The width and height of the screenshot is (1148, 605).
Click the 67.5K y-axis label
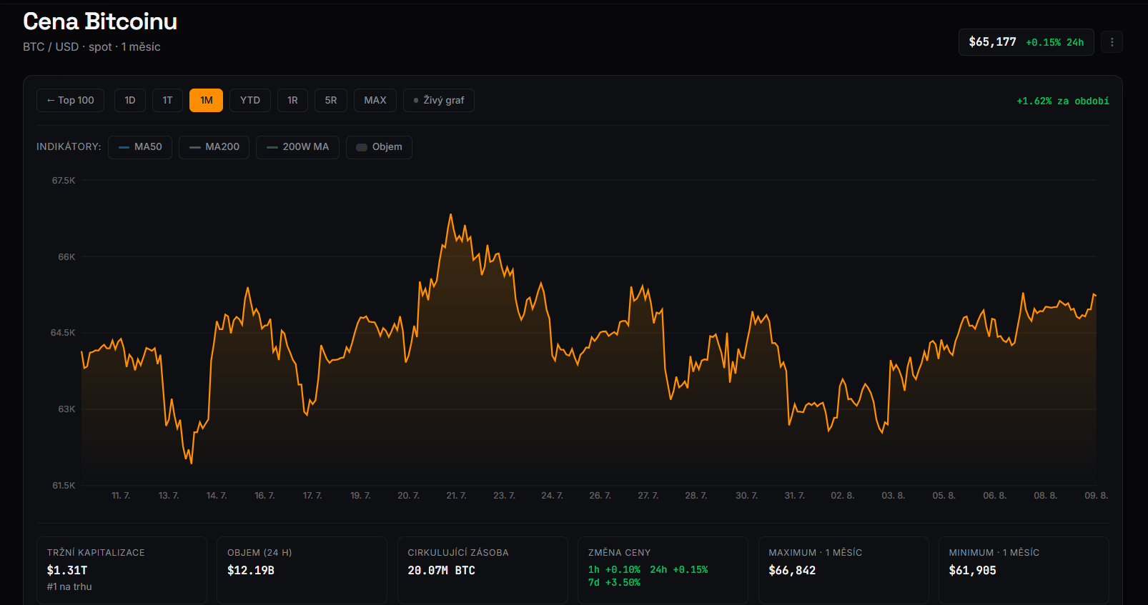coord(64,181)
